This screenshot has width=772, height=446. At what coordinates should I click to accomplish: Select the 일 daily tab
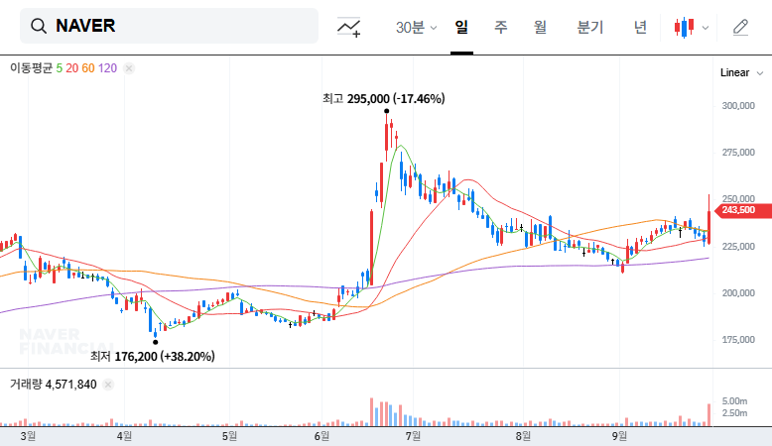[461, 27]
